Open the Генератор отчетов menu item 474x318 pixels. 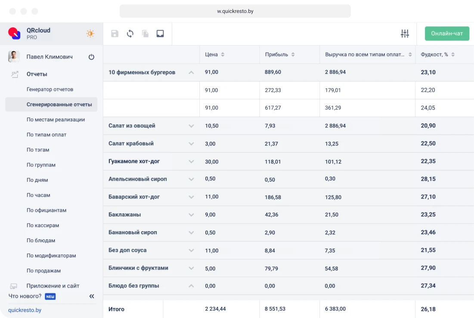50,89
